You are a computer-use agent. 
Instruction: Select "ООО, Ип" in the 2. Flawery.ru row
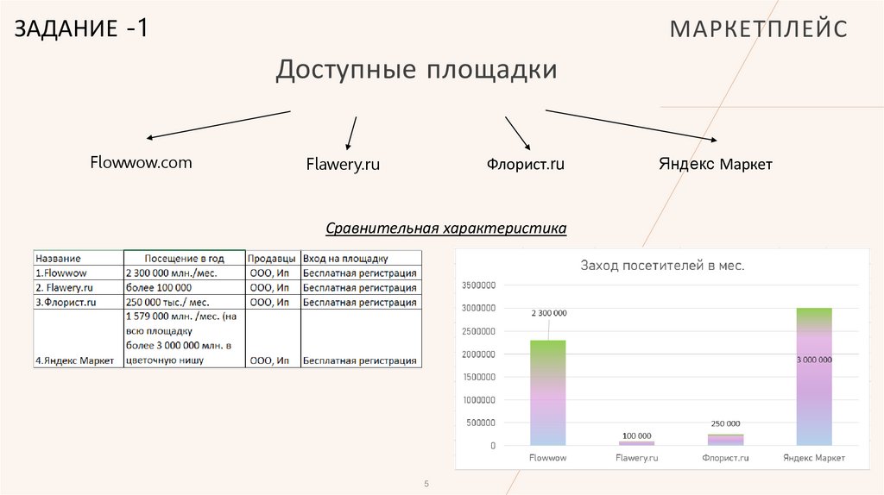(x=273, y=287)
